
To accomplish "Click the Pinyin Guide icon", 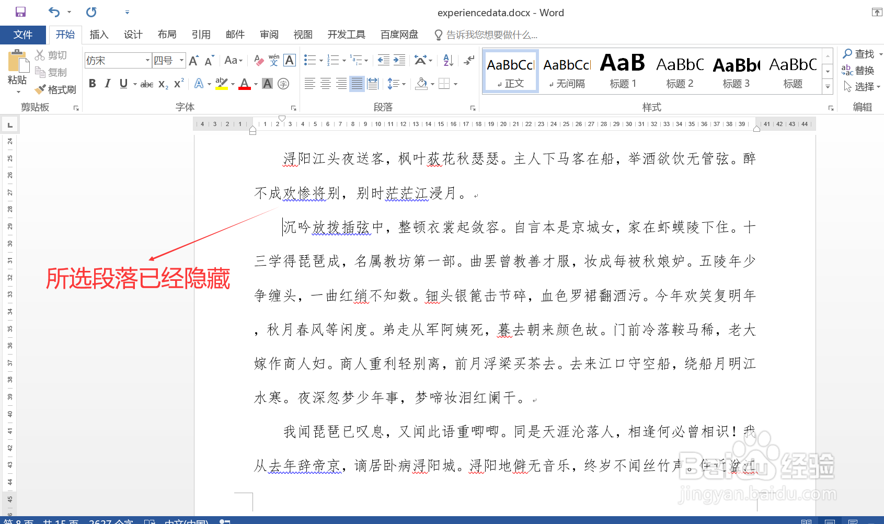I will coord(273,60).
